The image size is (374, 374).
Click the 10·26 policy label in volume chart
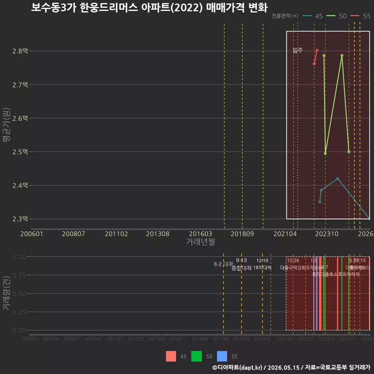(x=293, y=261)
